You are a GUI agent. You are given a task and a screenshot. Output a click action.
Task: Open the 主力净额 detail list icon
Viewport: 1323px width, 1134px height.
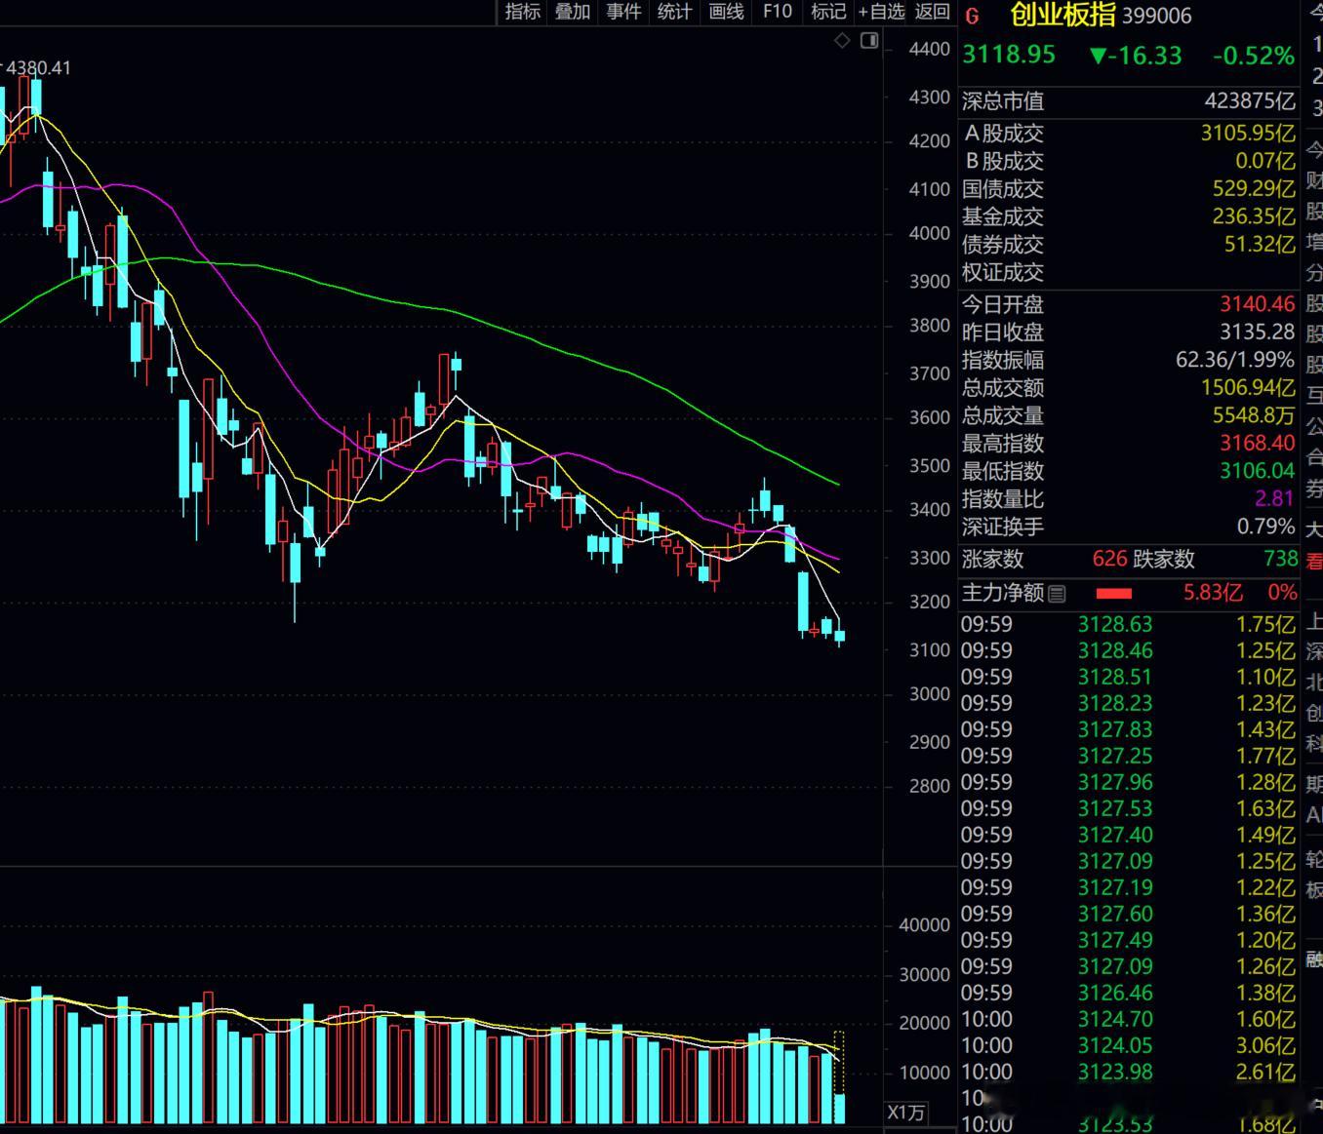tap(1057, 593)
